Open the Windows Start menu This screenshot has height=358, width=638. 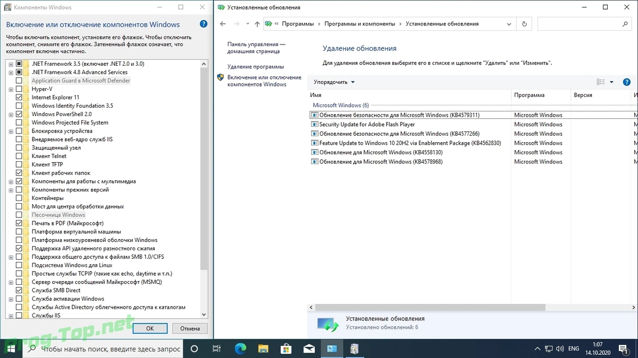pos(12,348)
